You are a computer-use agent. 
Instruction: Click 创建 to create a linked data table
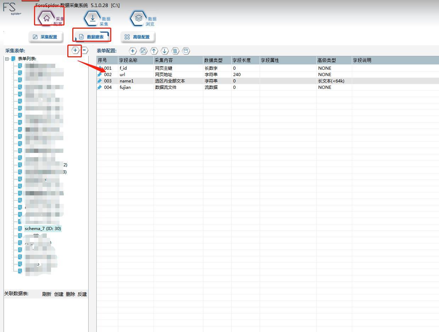(x=59, y=294)
